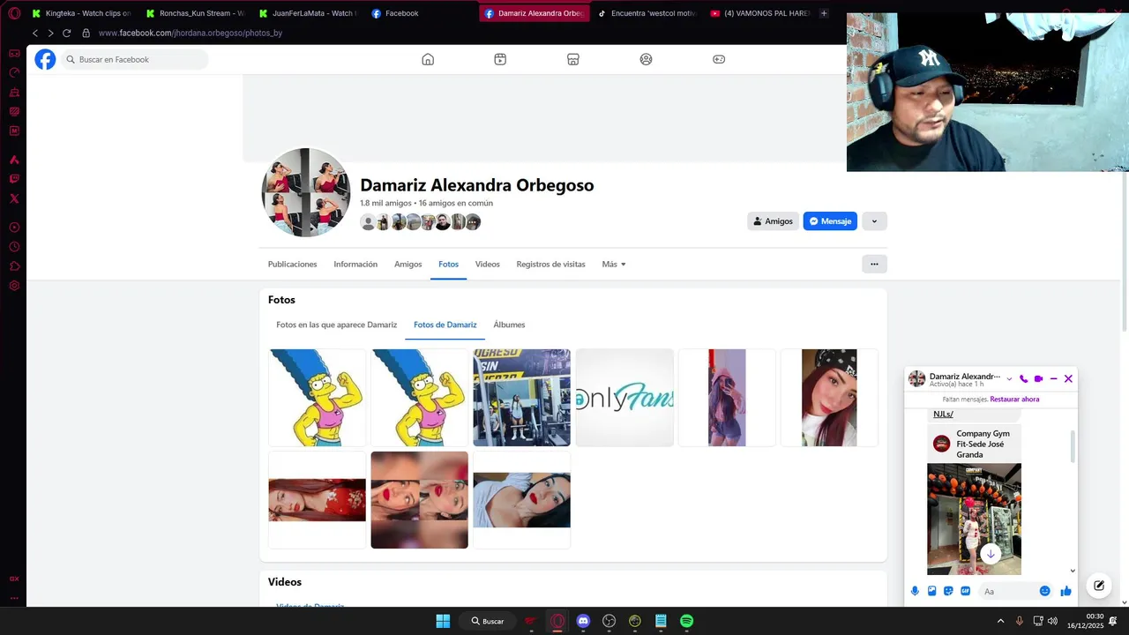The width and height of the screenshot is (1129, 635).
Task: Open Discord from the taskbar
Action: click(x=583, y=621)
